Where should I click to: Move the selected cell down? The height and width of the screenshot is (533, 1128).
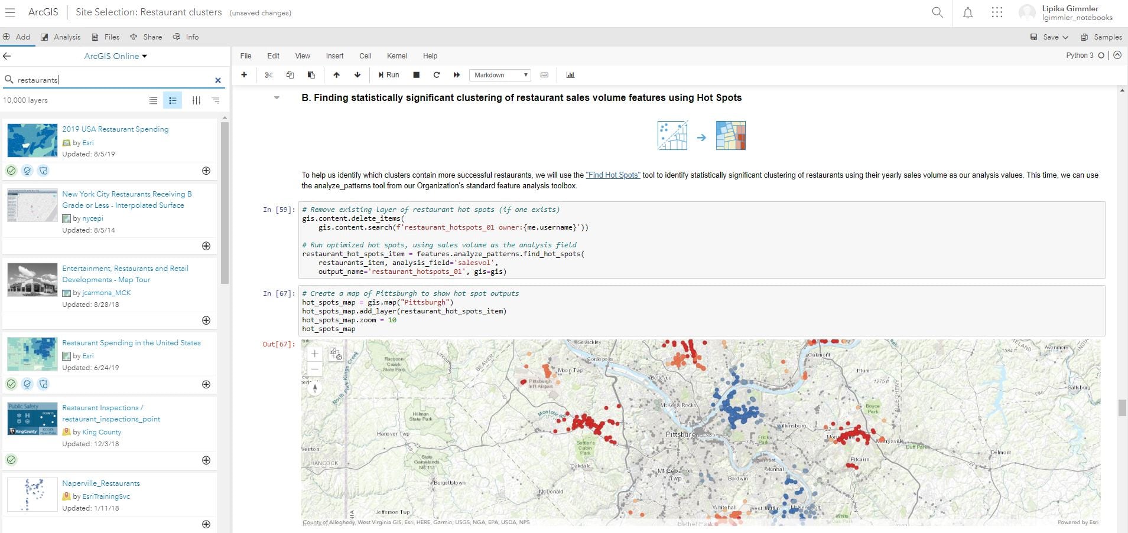[x=357, y=75]
